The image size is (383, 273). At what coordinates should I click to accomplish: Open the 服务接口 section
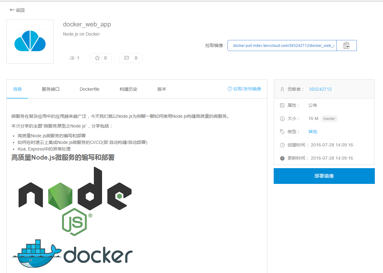[x=51, y=89]
